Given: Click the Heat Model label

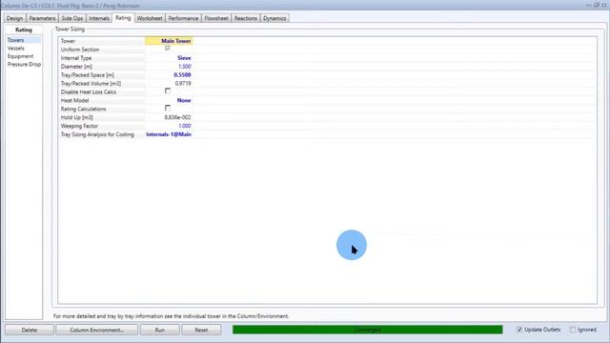Looking at the screenshot, I should (74, 100).
